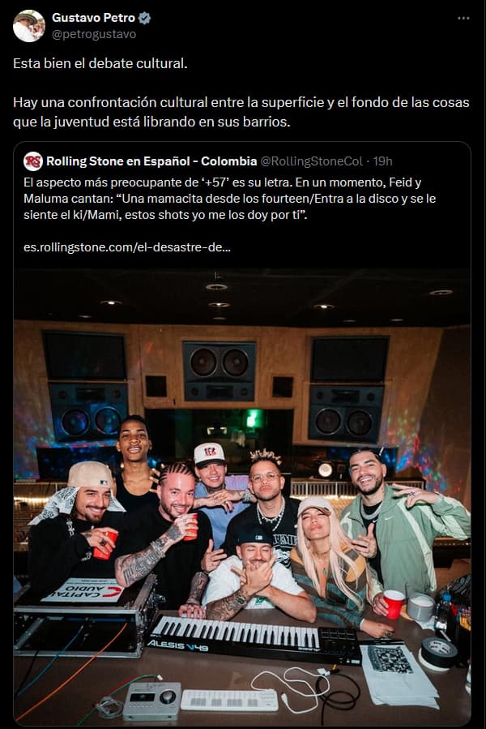This screenshot has width=486, height=729.
Task: Open the @petrogustavo handle
Action: [94, 34]
